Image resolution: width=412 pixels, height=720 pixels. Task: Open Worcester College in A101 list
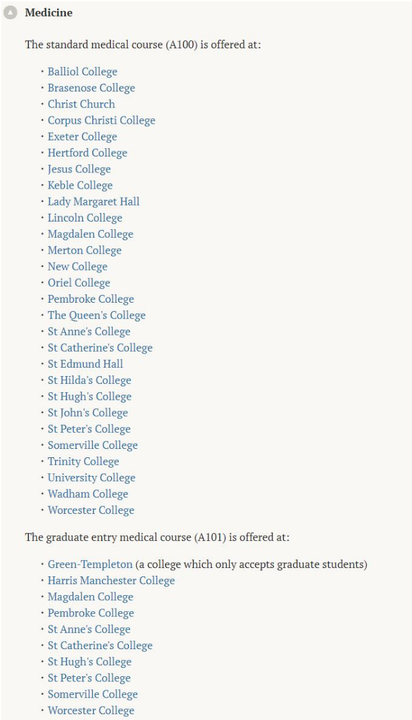coord(91,711)
